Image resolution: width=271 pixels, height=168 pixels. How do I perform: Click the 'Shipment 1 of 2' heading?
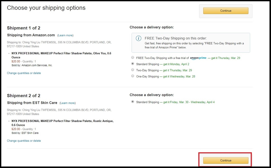click(x=24, y=28)
